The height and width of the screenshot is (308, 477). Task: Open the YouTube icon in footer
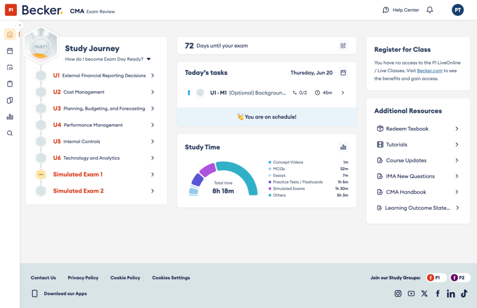click(x=411, y=294)
